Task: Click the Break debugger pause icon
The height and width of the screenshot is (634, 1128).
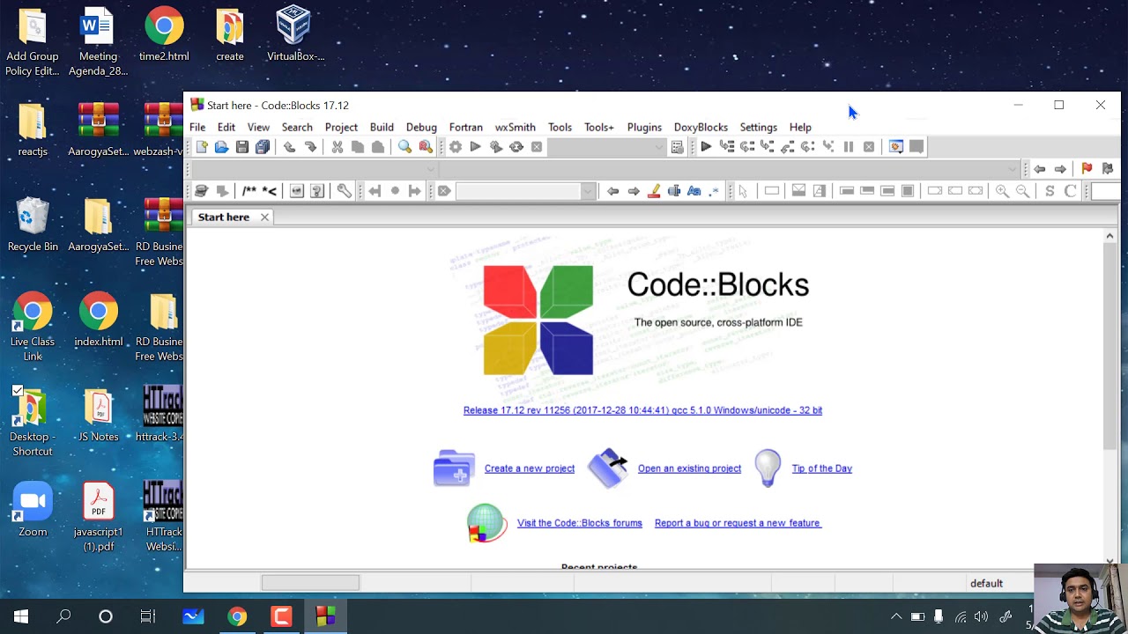Action: coord(848,147)
